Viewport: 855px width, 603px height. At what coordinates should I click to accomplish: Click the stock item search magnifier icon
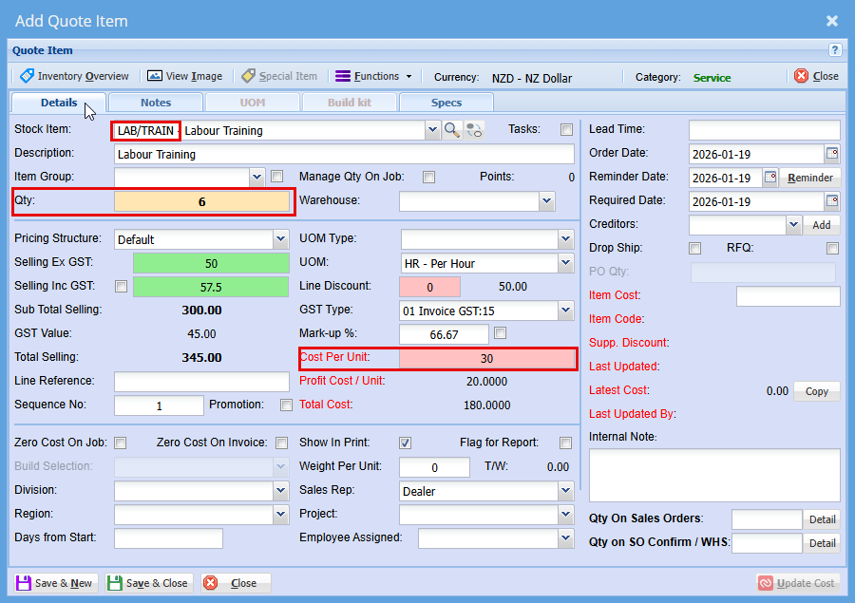(x=452, y=130)
